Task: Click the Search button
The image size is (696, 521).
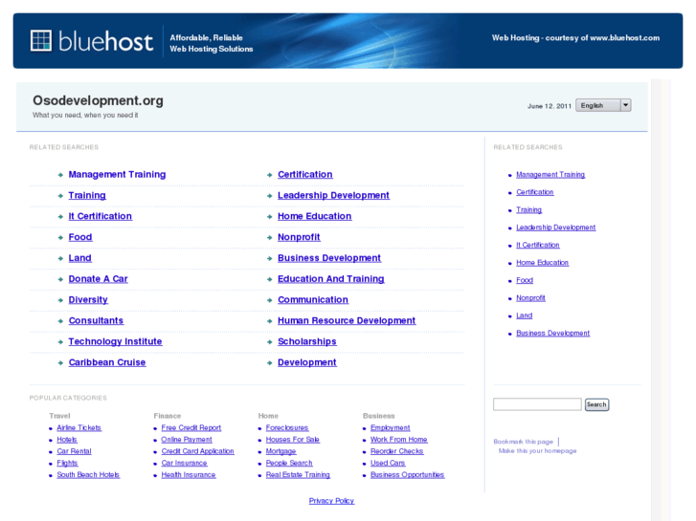Action: click(596, 404)
